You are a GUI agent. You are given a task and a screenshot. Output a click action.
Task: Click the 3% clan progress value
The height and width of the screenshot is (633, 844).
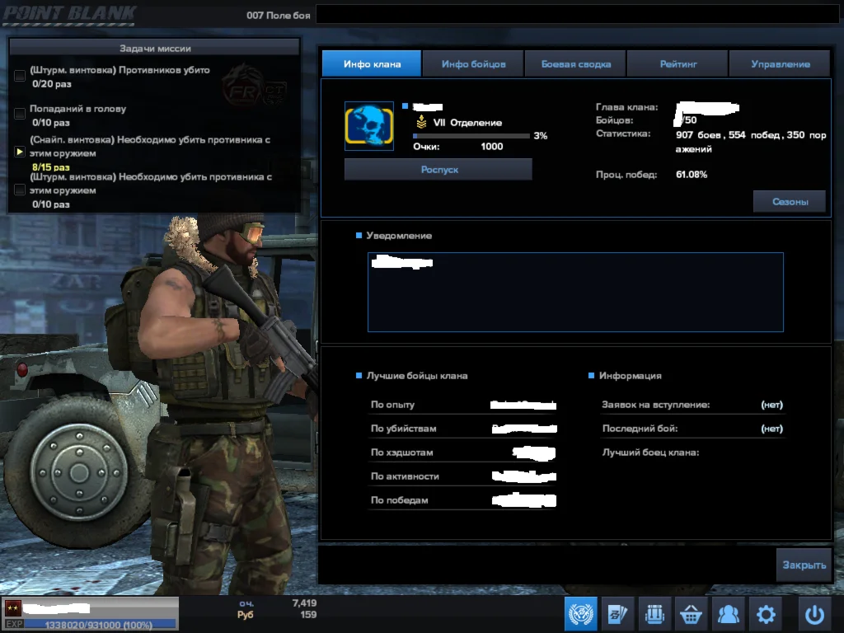(x=541, y=136)
